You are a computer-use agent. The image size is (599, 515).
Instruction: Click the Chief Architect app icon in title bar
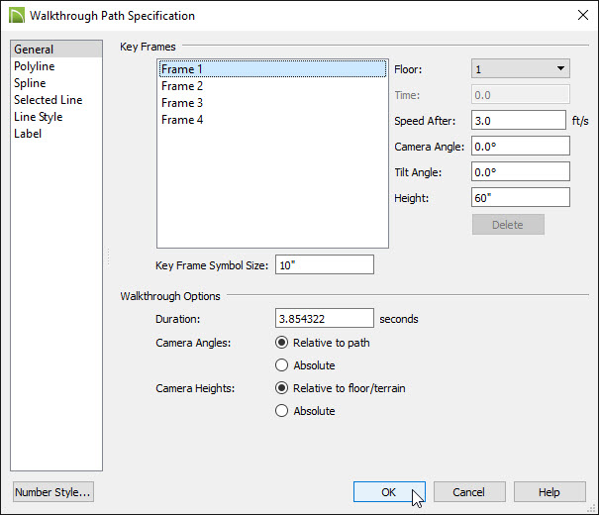pos(17,16)
